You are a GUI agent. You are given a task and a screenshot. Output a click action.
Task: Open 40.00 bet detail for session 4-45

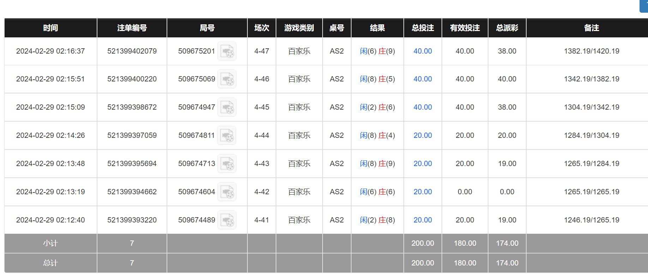[x=422, y=107]
